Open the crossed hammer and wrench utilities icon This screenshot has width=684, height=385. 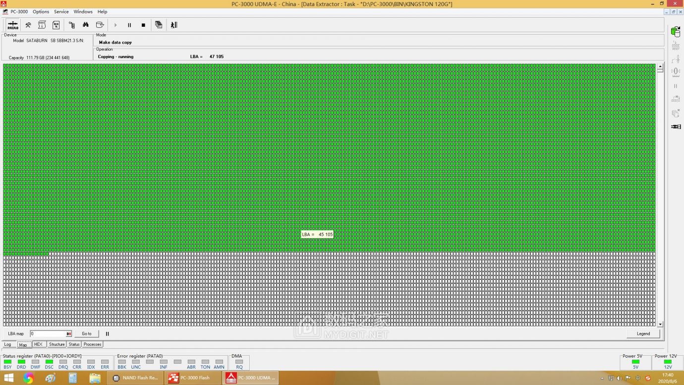click(28, 25)
